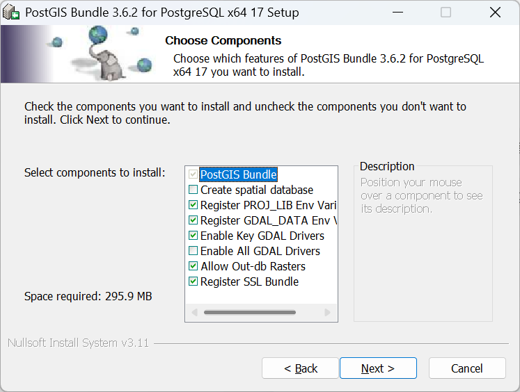Select the PostGIS Bundle component label

point(239,174)
